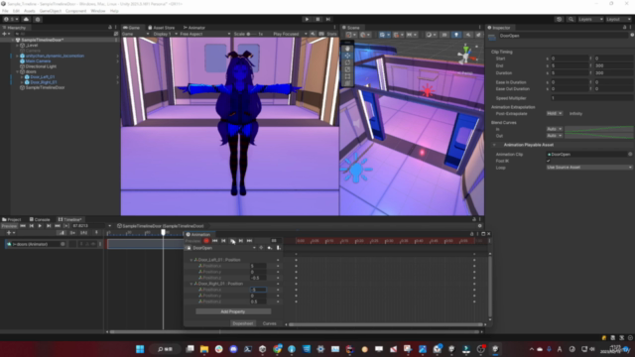Switch to the Dopesheet view in Animation window

pos(242,324)
